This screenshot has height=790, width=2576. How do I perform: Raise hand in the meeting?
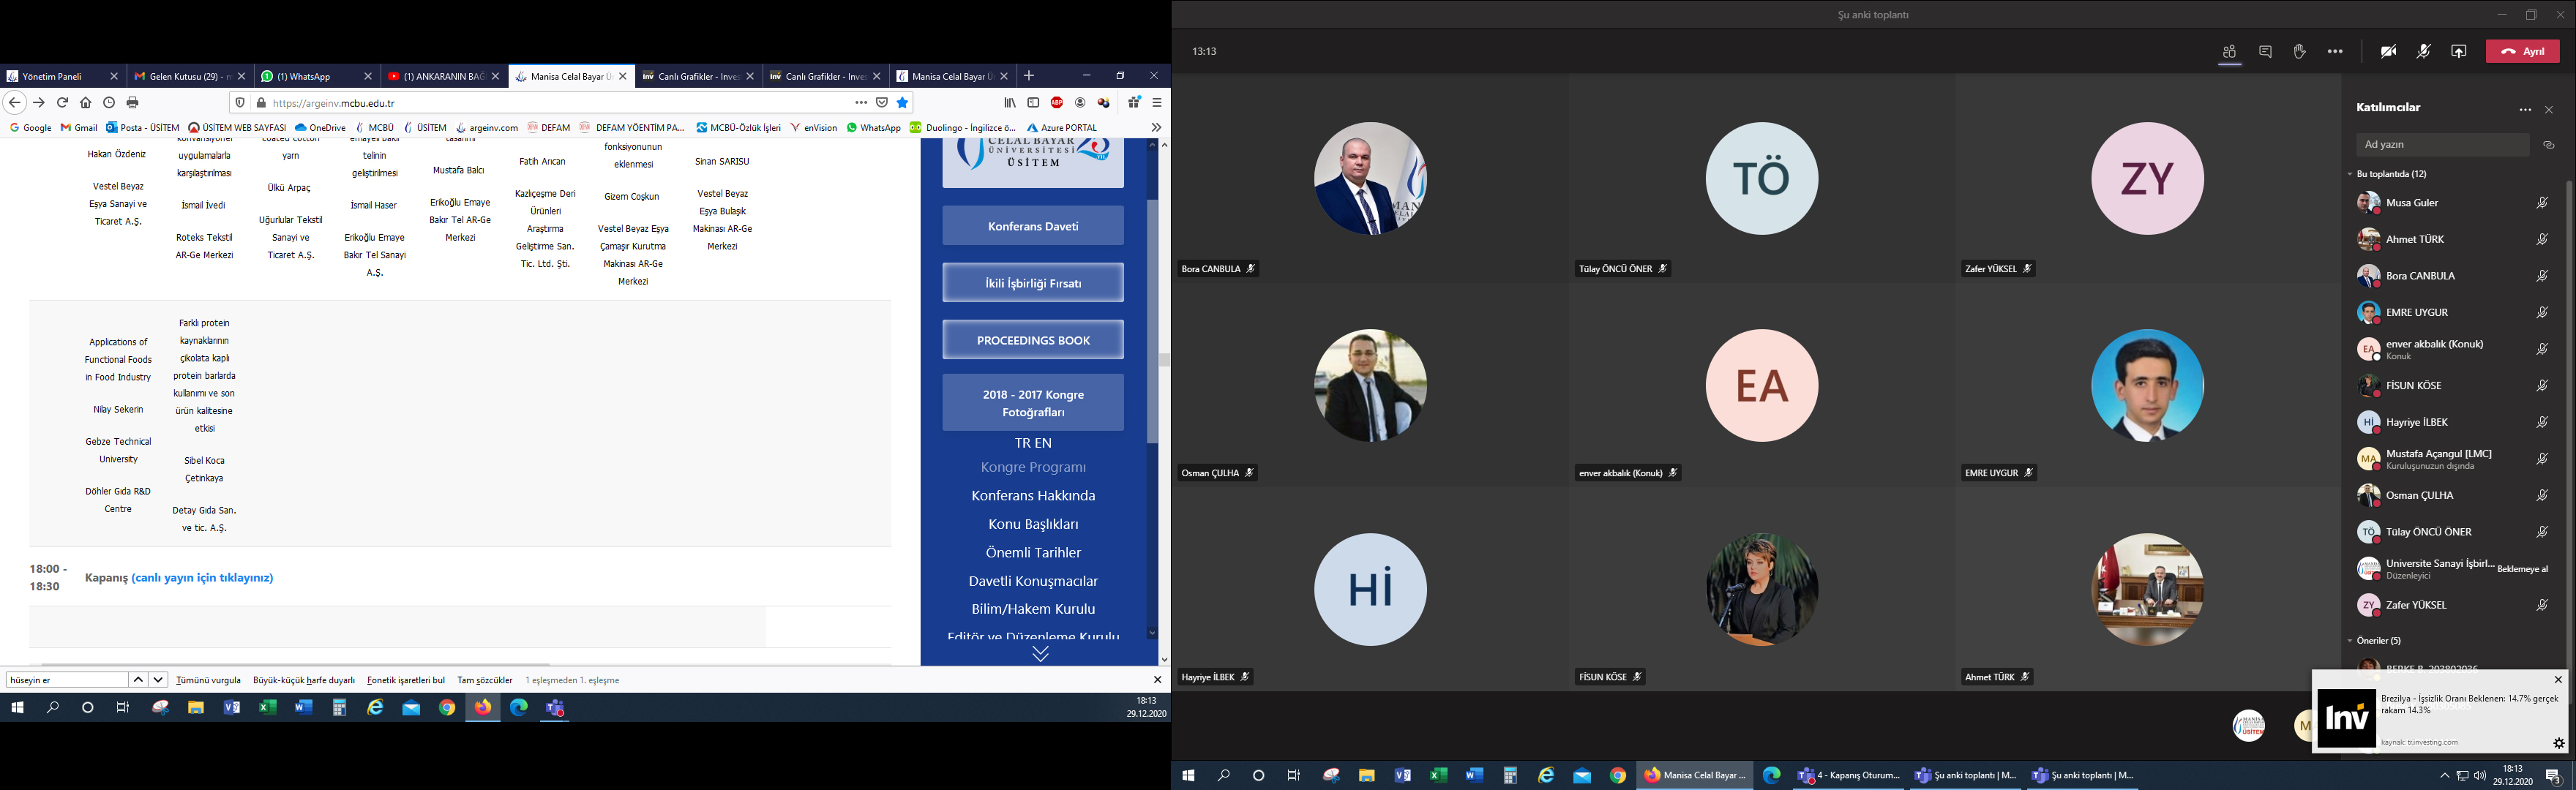tap(2299, 52)
